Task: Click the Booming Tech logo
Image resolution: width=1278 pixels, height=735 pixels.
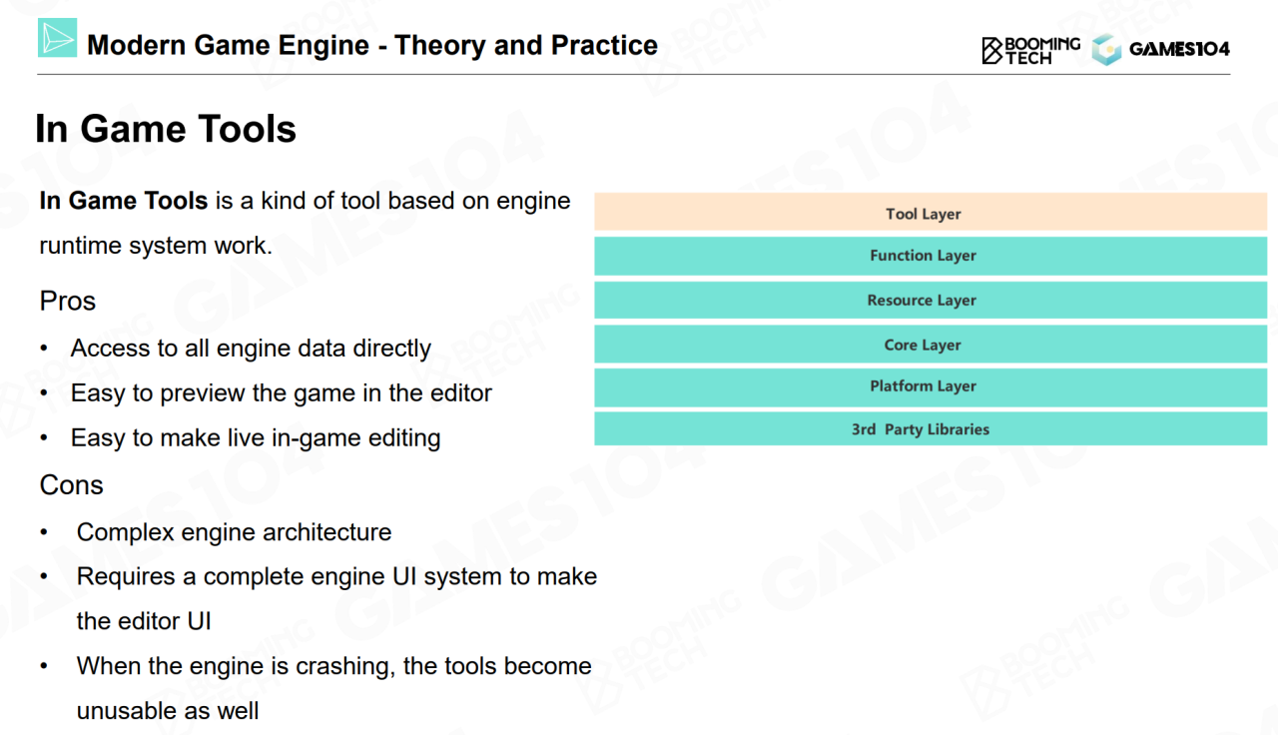Action: (1030, 50)
